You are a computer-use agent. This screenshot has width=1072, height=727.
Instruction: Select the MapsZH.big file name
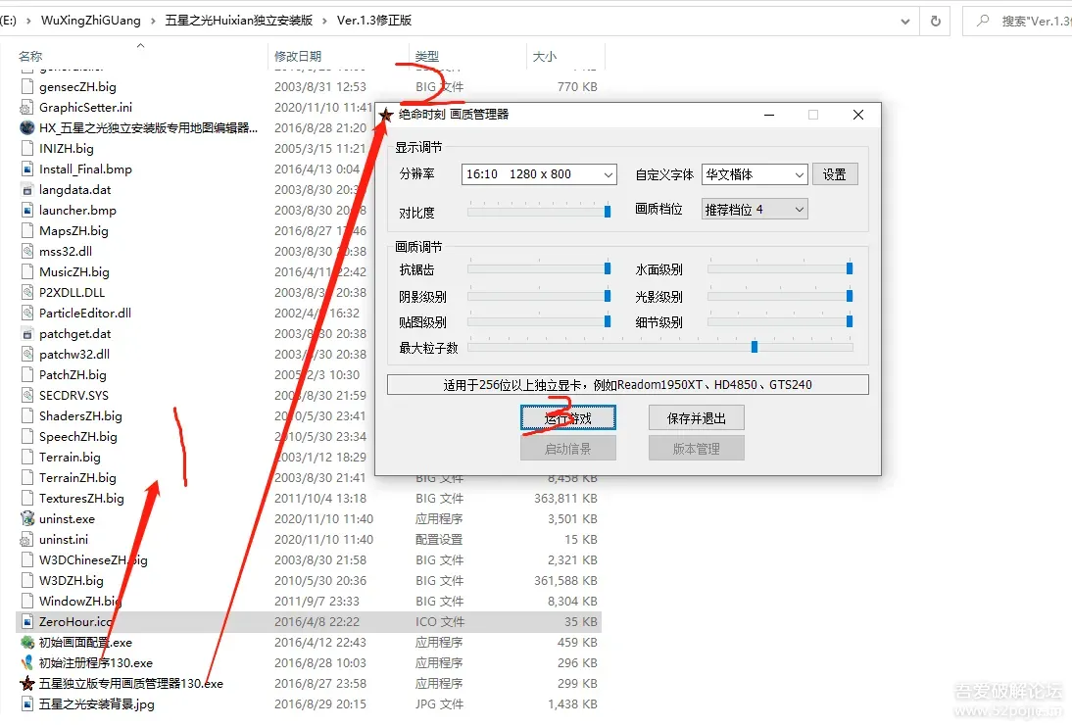[x=73, y=230]
